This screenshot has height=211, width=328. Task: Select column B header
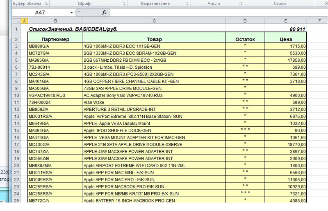(55, 21)
